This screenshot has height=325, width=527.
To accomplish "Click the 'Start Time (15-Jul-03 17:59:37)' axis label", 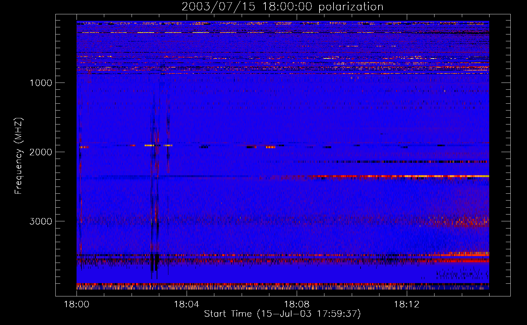I will click(282, 314).
